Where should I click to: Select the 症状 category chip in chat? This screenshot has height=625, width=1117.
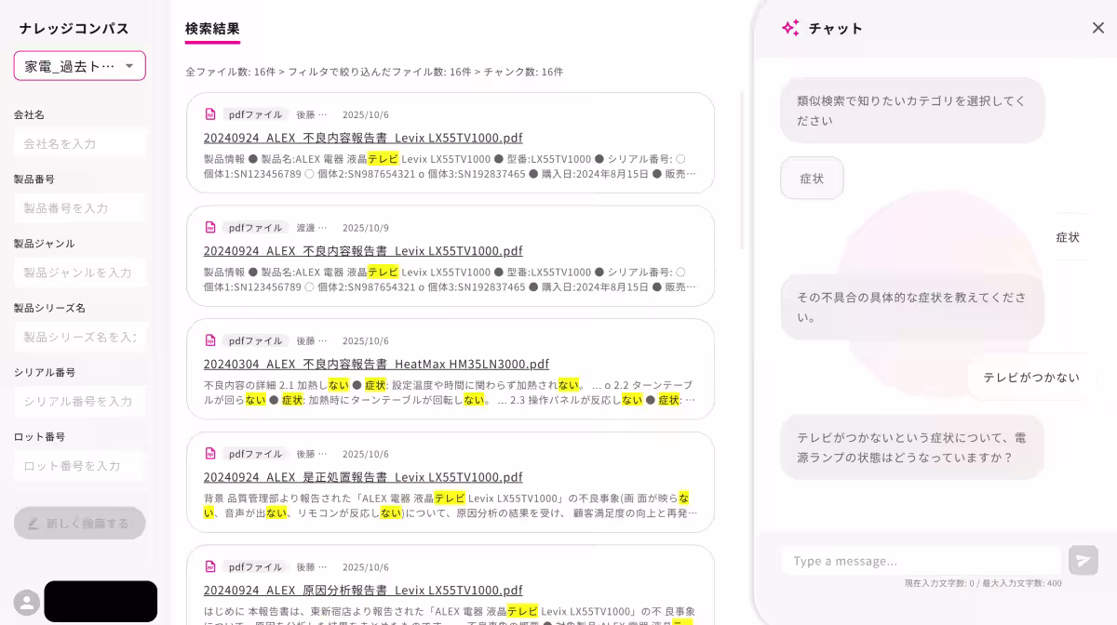[x=812, y=179]
